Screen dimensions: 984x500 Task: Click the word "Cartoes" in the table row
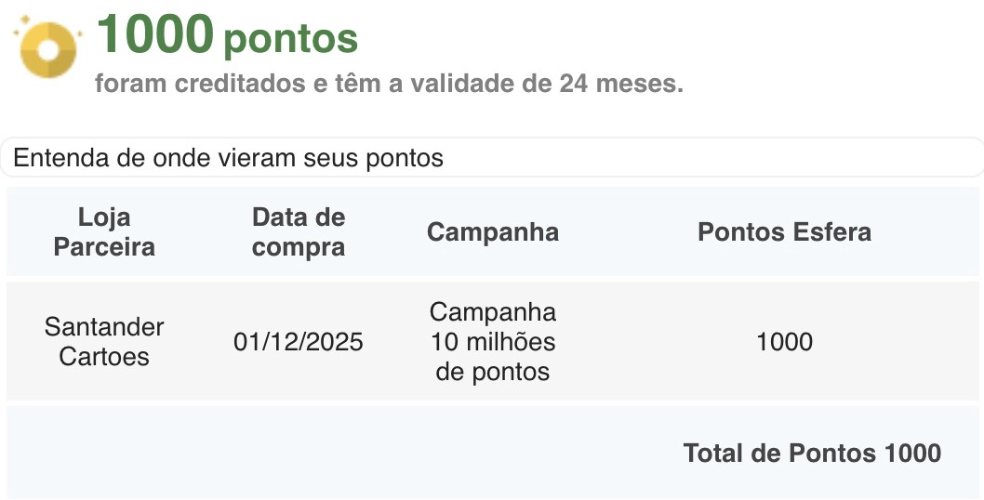pos(104,357)
